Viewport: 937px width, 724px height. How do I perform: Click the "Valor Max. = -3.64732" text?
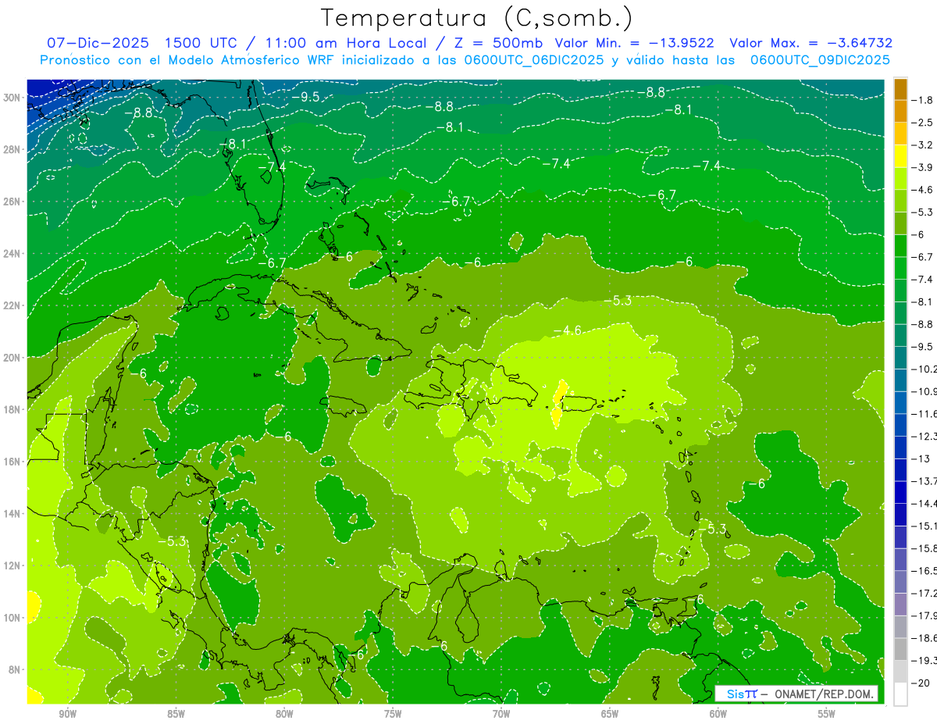tap(811, 43)
